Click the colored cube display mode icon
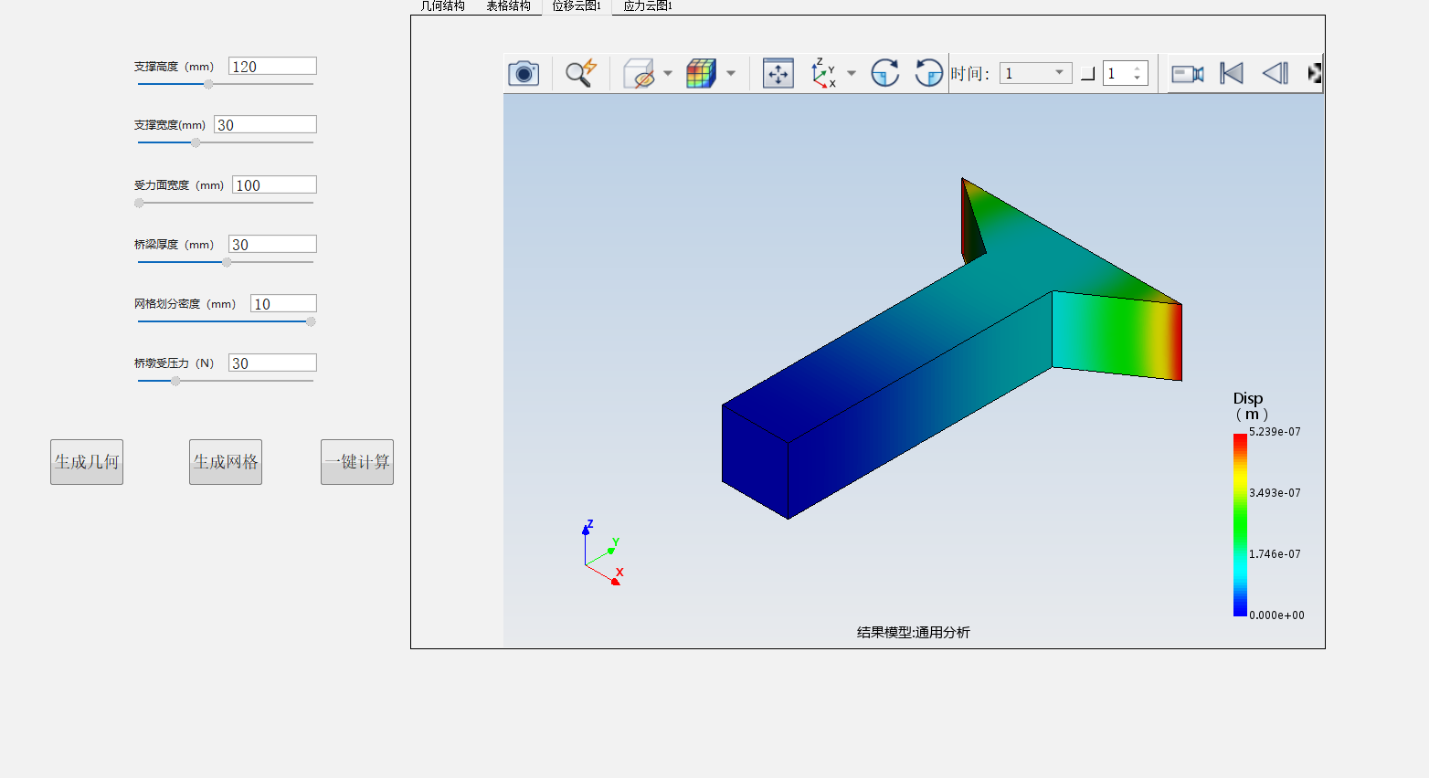Viewport: 1429px width, 778px height. (701, 73)
